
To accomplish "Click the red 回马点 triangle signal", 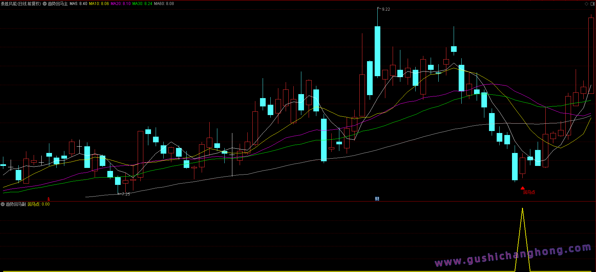I will click(x=523, y=188).
